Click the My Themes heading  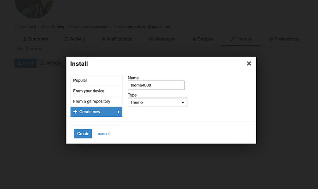[x=30, y=49]
